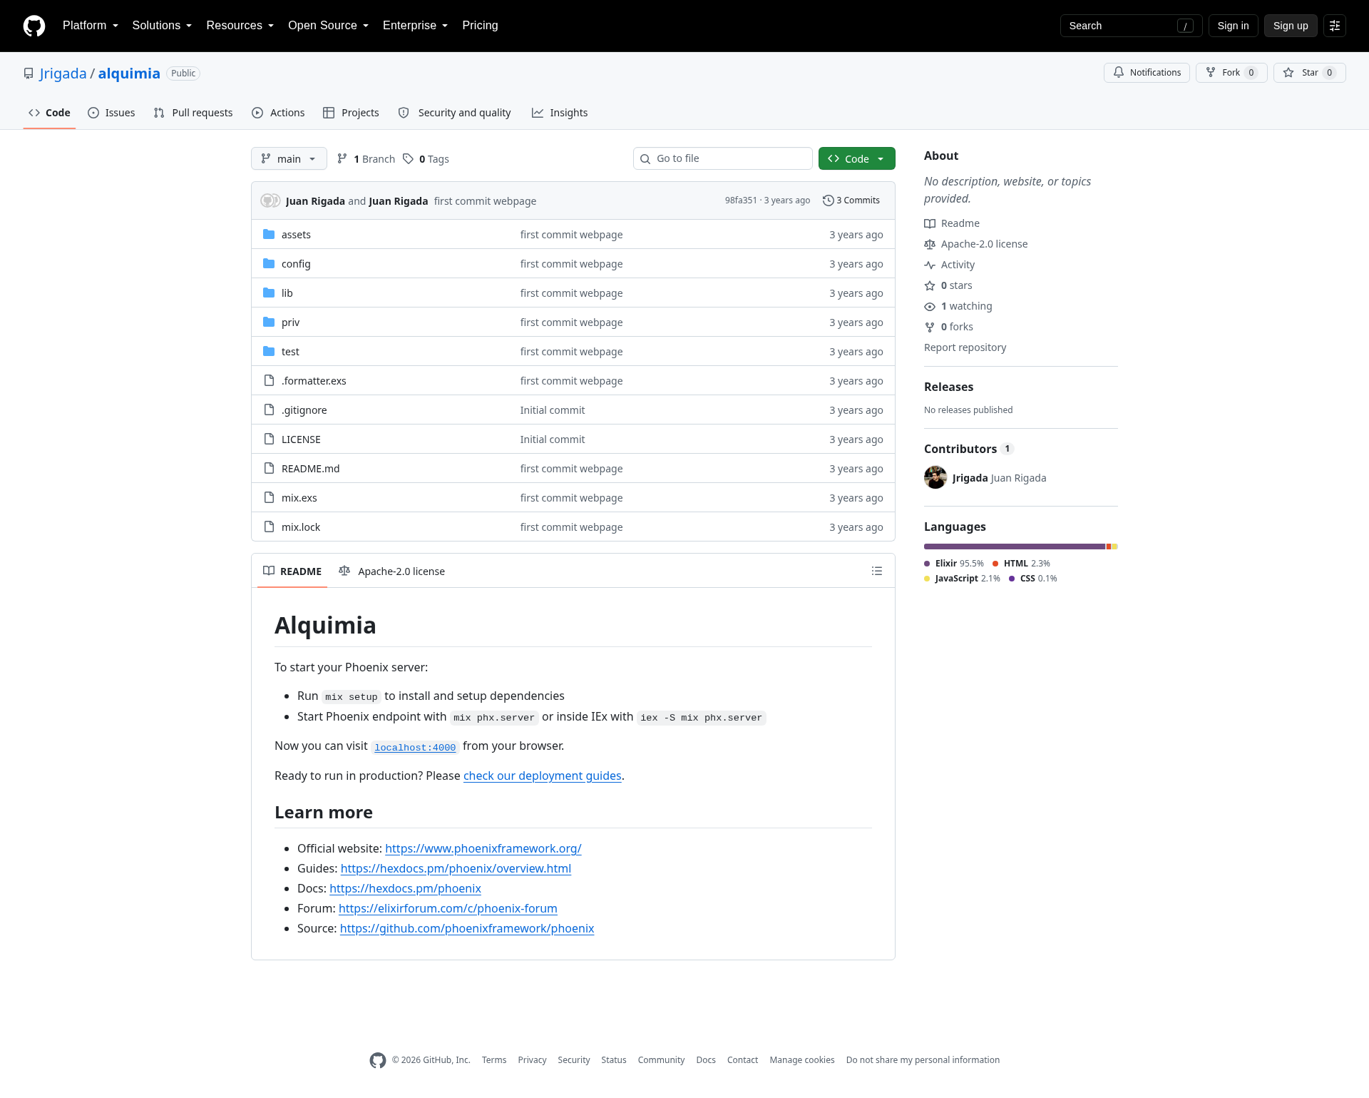Open the Pricing link

[480, 26]
